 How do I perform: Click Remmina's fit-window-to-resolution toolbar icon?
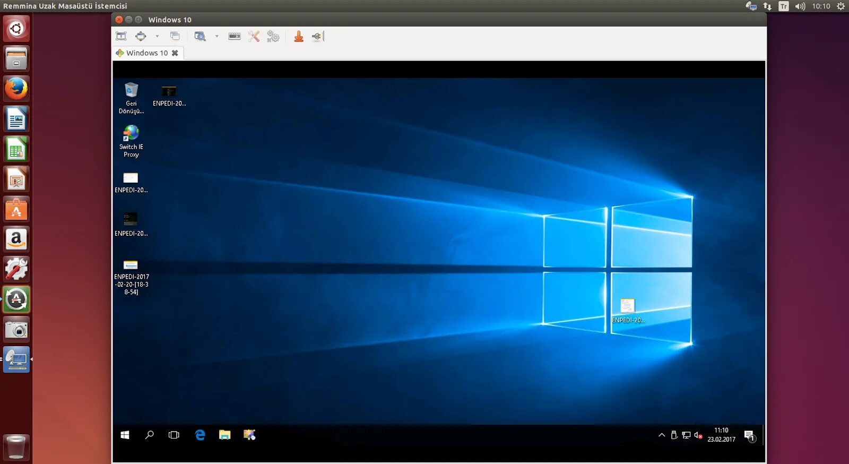[121, 36]
